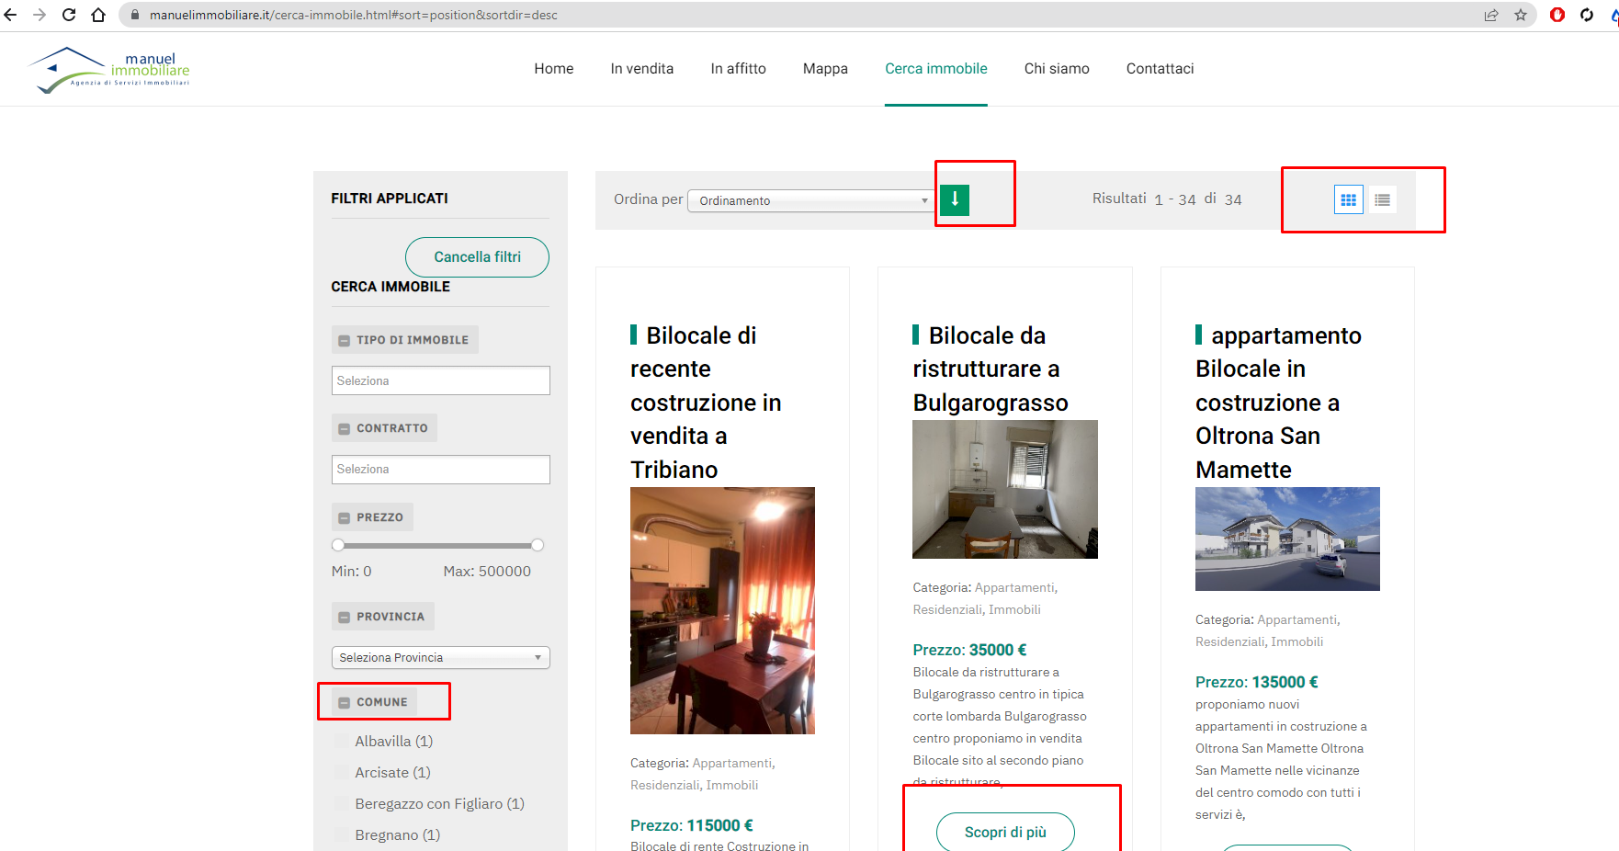Click Residenziali category in the Oltrona San Mamette card

tap(1230, 642)
